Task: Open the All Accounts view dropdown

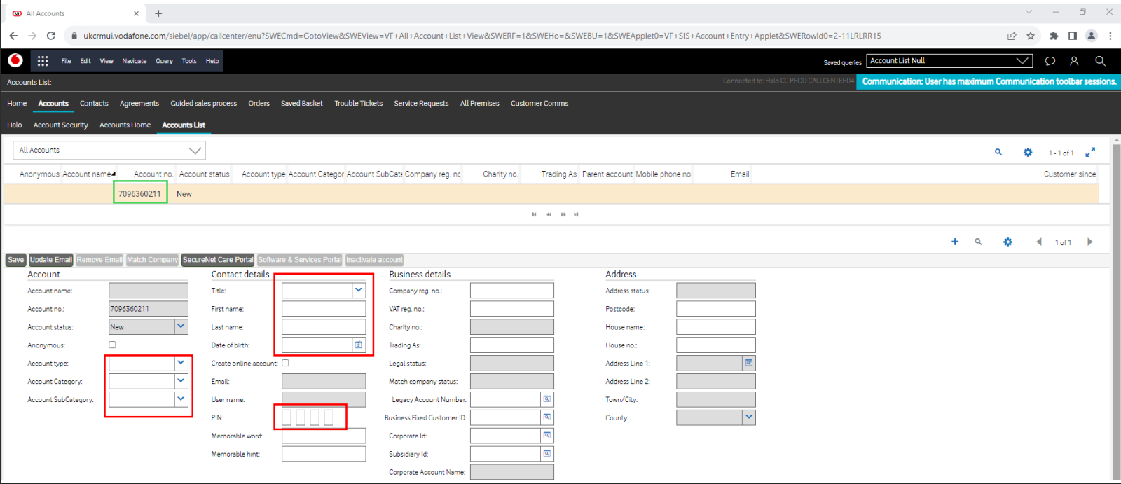Action: coord(195,151)
